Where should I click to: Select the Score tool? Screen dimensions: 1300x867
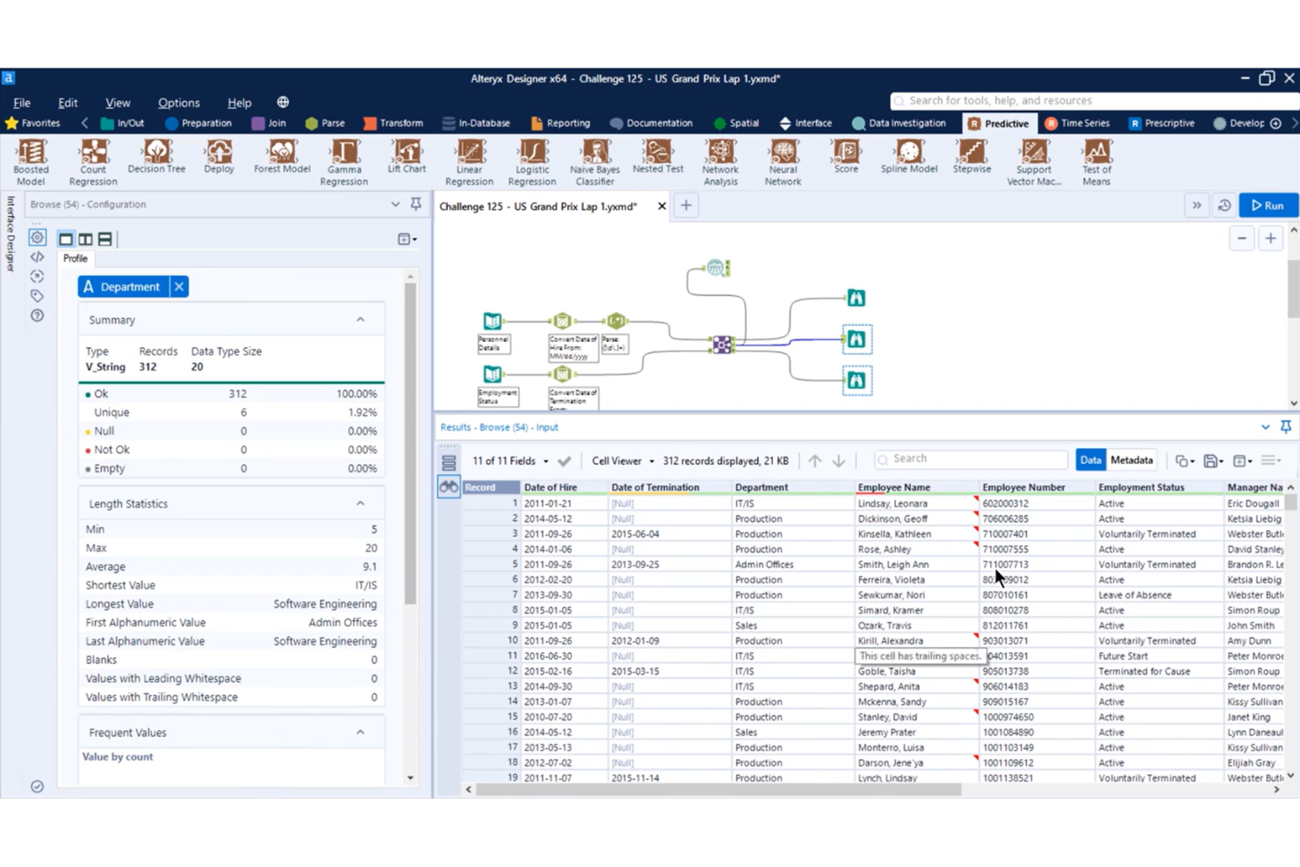pyautogui.click(x=846, y=156)
